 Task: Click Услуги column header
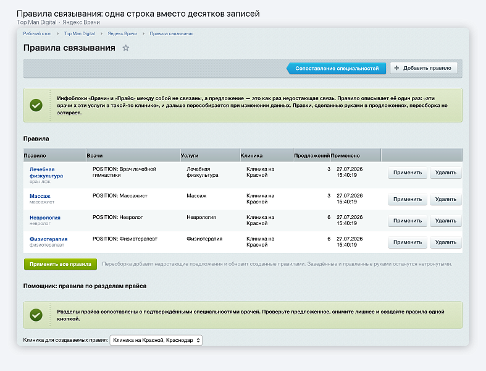tap(210, 155)
